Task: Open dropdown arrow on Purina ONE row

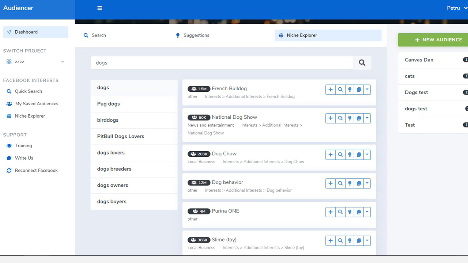Action: (367, 212)
